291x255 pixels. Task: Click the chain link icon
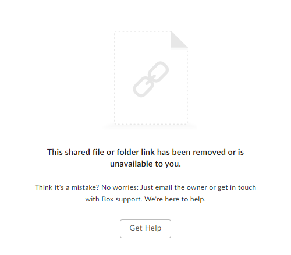151,79
